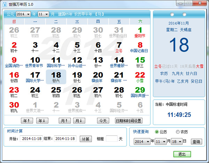Screen dimensions: 209x163
Task: Open quick query year dropdown 2014
Action: tap(142, 141)
